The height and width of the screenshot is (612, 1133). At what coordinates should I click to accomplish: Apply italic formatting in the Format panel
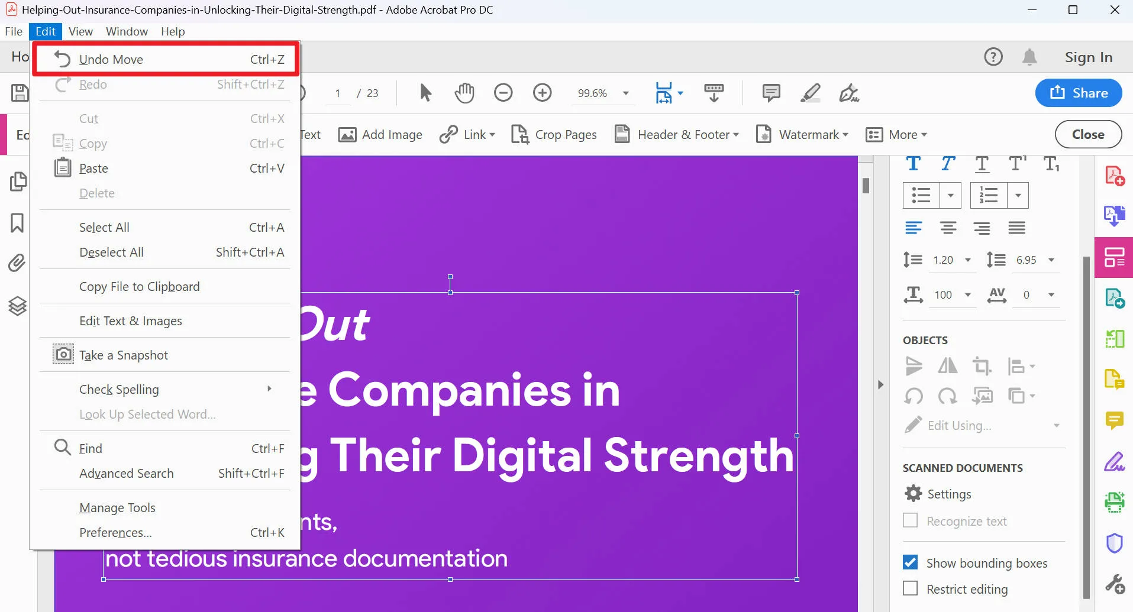(x=948, y=164)
